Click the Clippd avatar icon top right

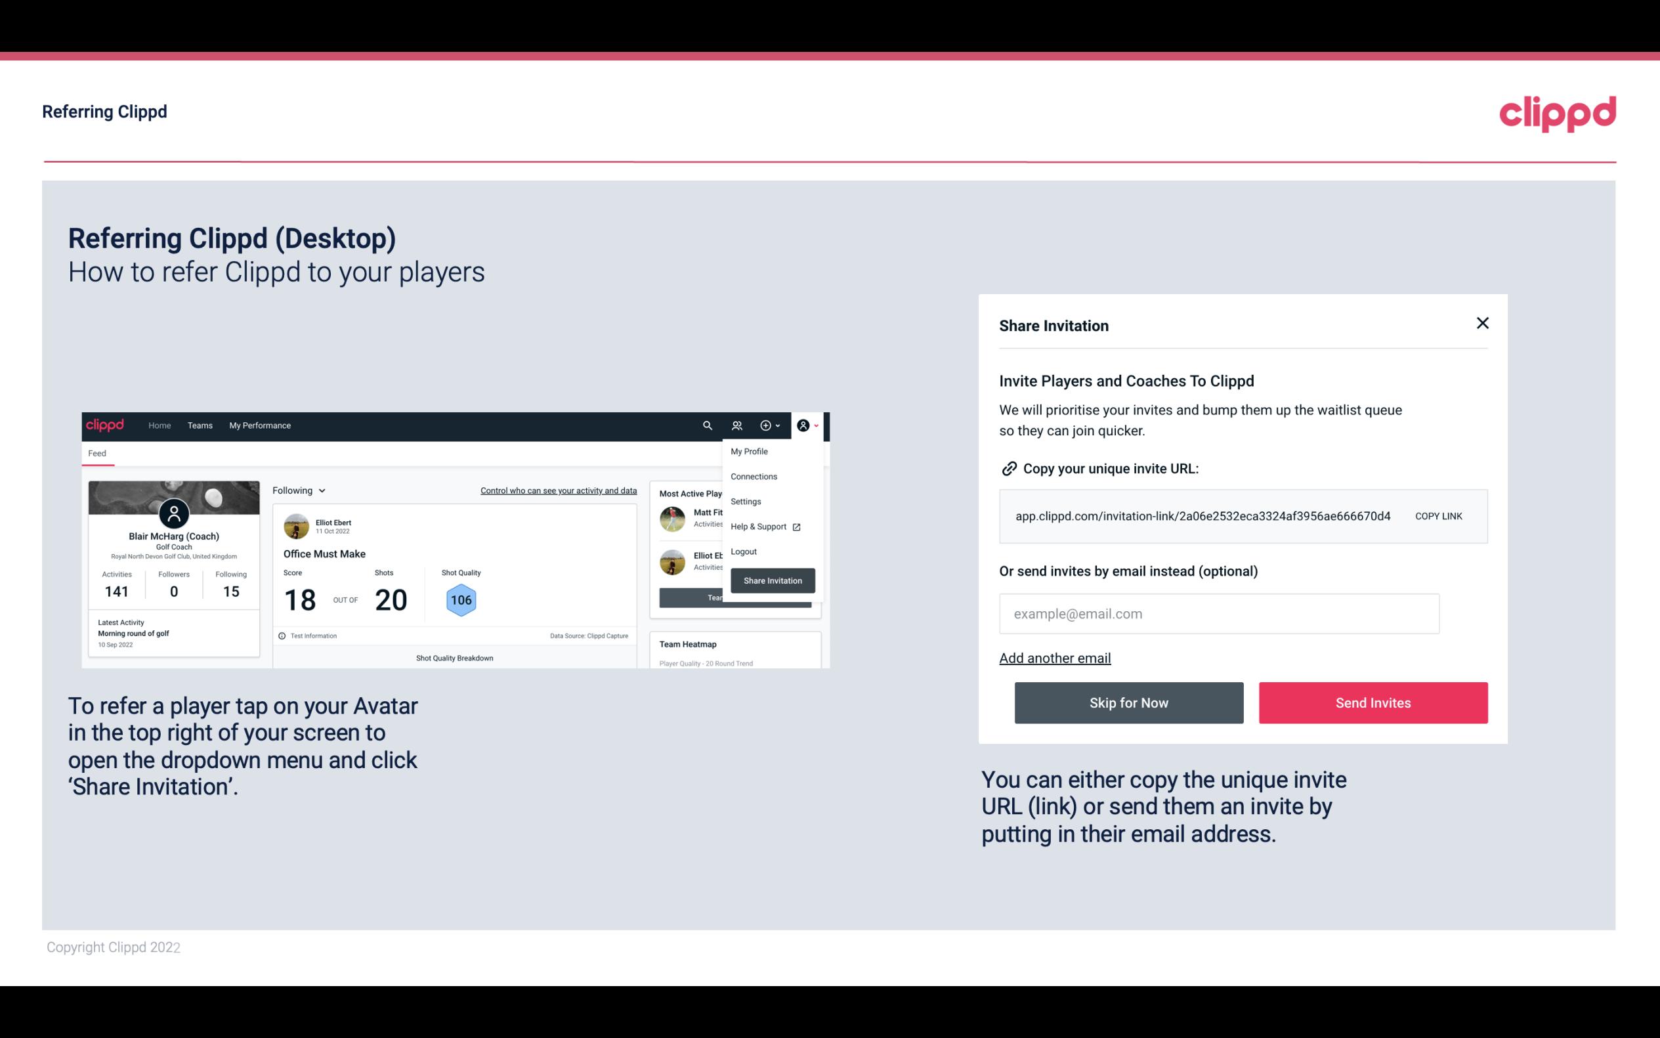point(804,425)
